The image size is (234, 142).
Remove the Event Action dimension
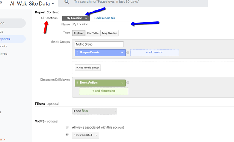tap(128, 83)
